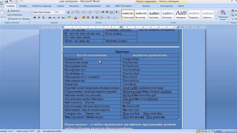Apply the Без интервала style
This screenshot has height=133, width=237.
point(141,15)
